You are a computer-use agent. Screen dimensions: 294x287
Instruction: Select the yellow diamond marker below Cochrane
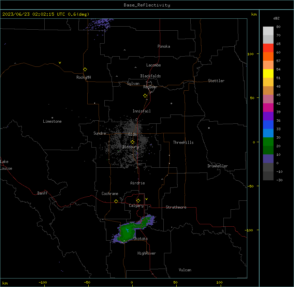[116, 201]
